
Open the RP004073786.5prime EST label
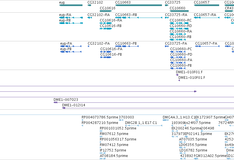100,117
